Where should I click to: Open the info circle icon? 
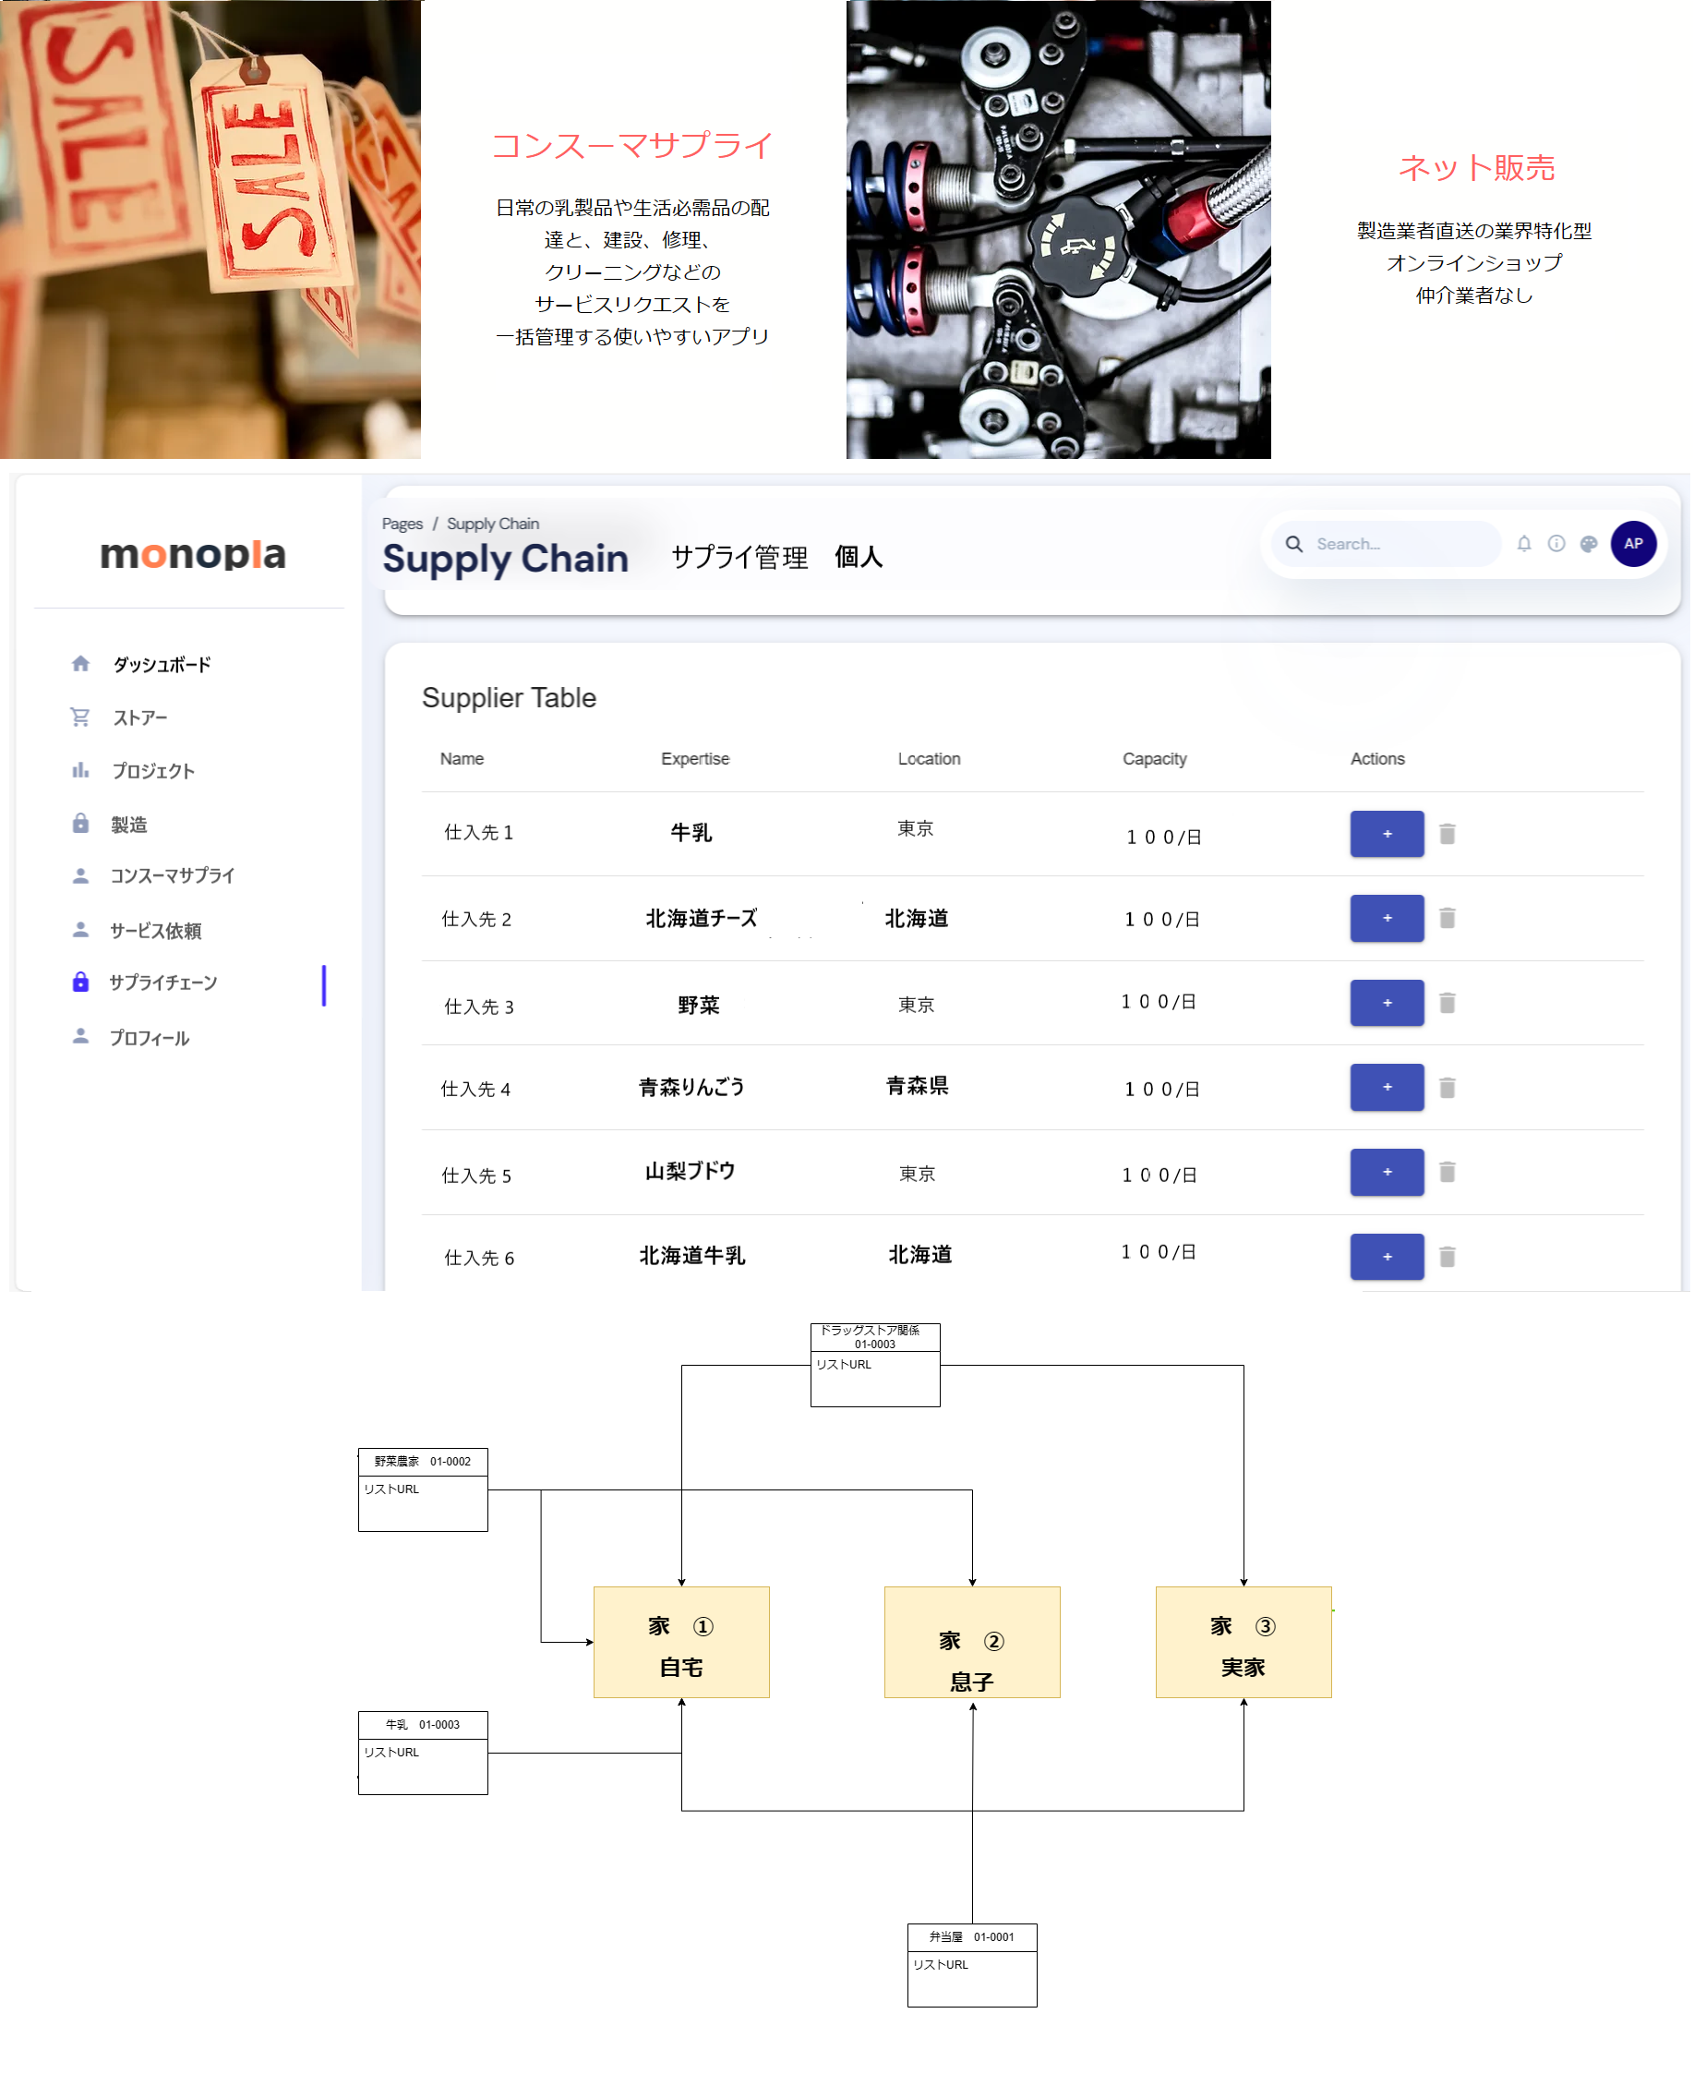click(x=1558, y=545)
